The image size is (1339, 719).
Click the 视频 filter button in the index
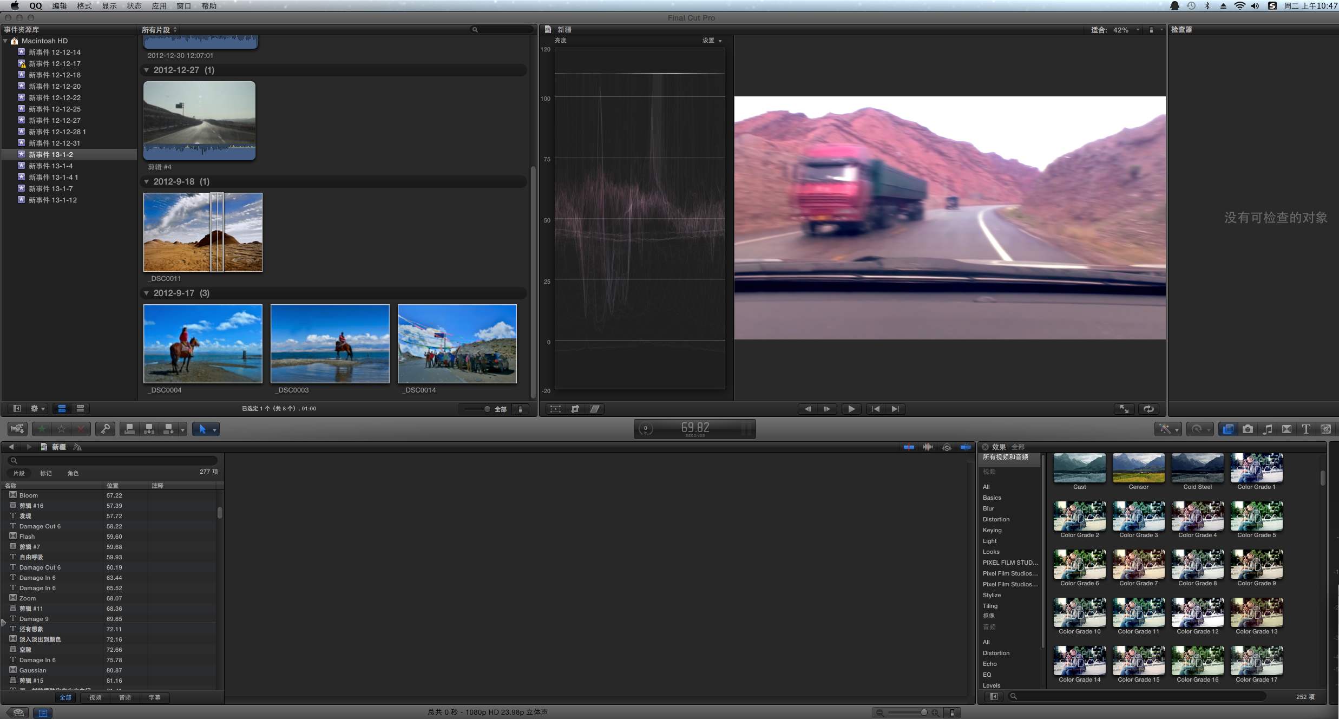[95, 697]
